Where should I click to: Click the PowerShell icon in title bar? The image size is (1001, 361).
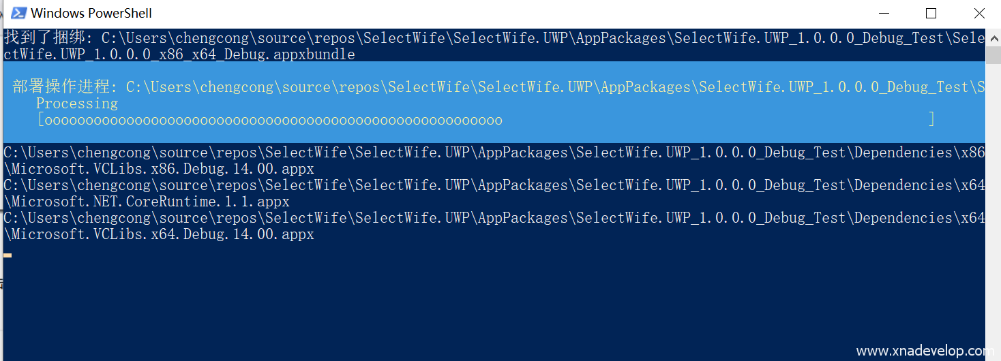click(x=19, y=13)
